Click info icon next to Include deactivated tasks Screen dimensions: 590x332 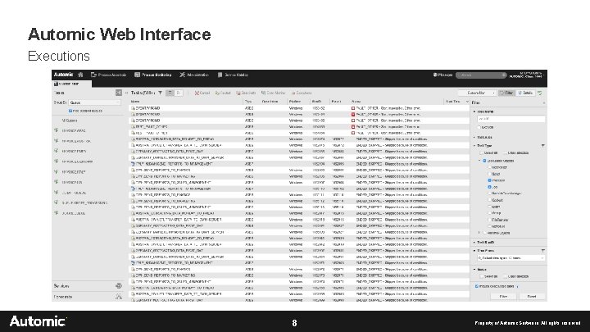[x=517, y=287]
